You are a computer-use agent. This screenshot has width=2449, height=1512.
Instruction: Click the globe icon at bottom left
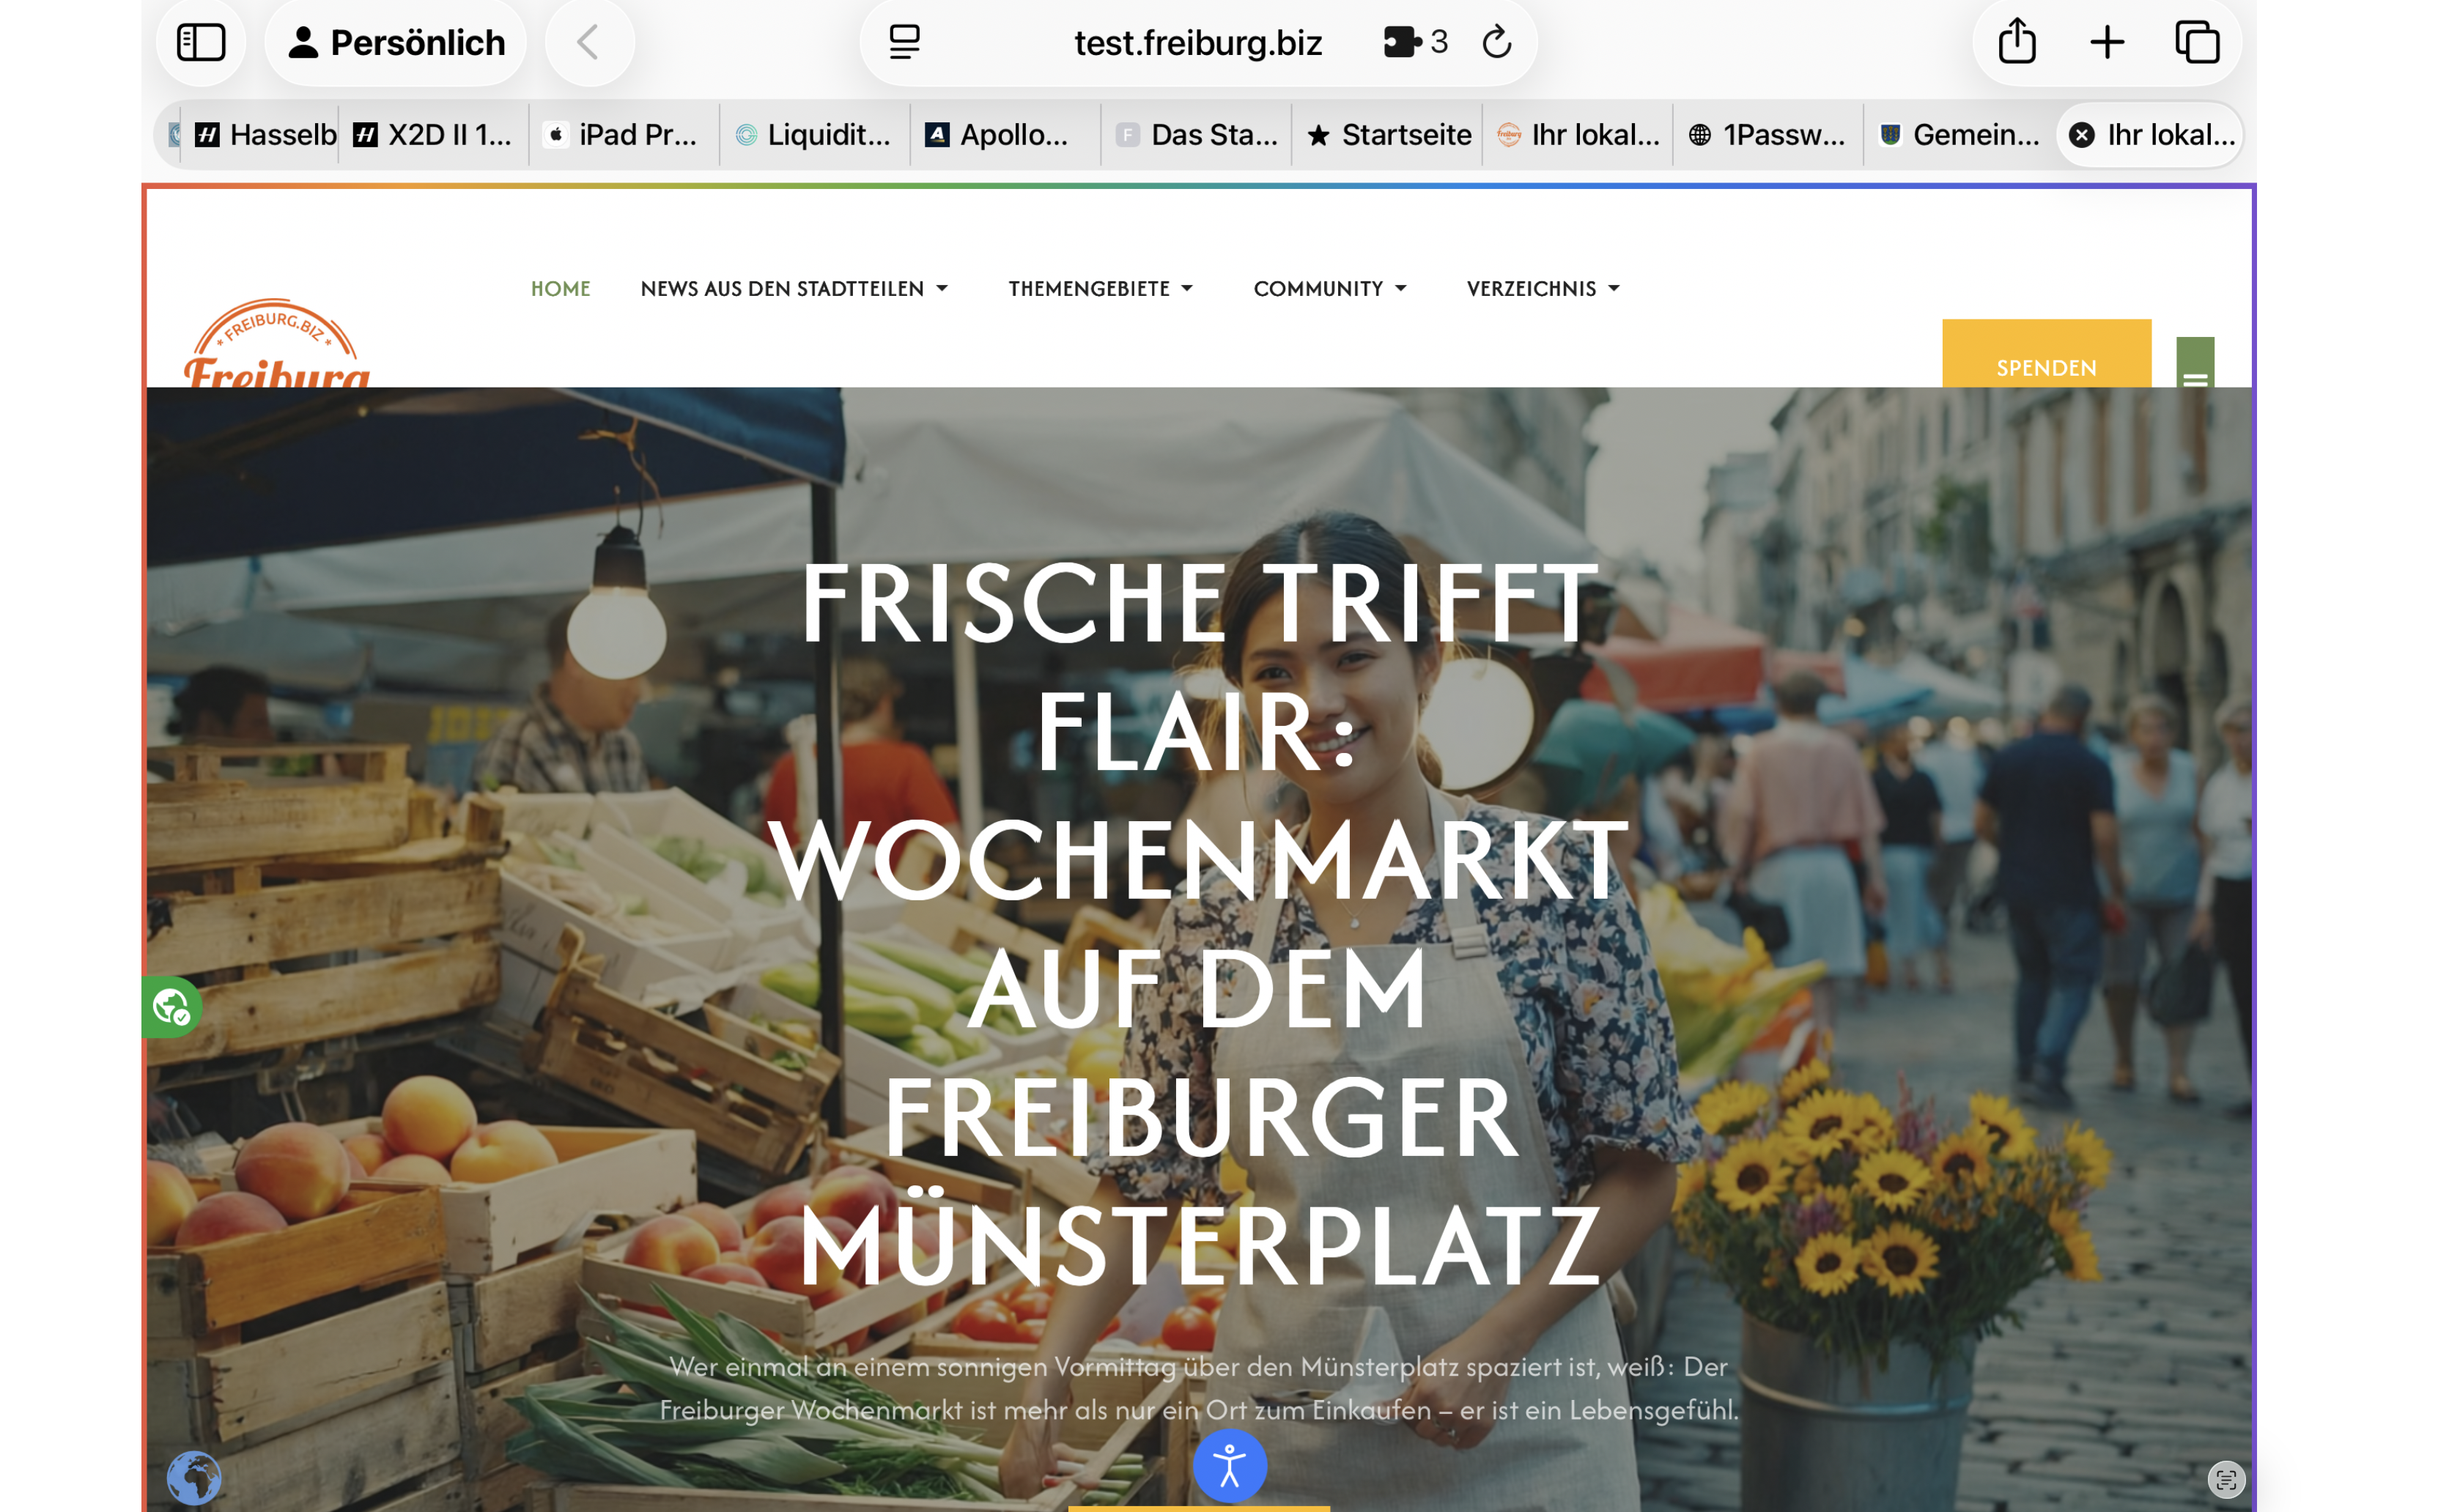(193, 1477)
